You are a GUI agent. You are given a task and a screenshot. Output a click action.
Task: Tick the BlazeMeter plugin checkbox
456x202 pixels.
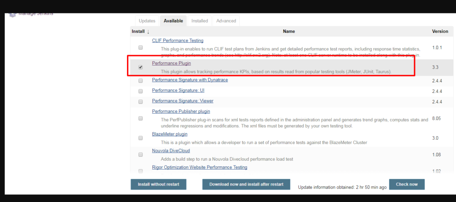click(x=140, y=138)
